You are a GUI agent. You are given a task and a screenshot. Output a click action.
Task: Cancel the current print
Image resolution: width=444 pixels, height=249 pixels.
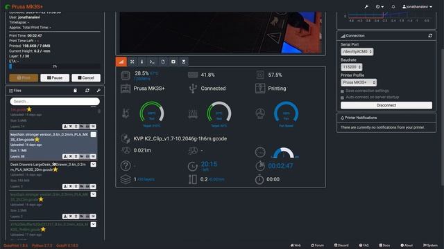pyautogui.click(x=86, y=77)
